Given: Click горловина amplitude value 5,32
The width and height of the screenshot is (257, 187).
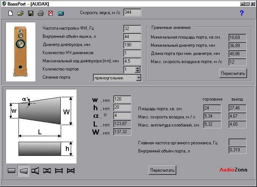Looking at the screenshot, I should click(212, 124).
